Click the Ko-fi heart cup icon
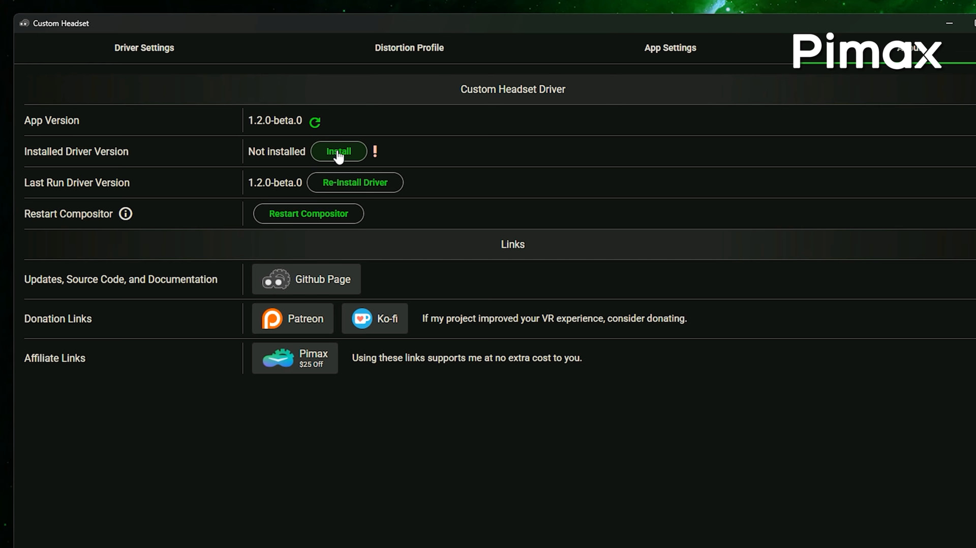The width and height of the screenshot is (976, 548). pos(362,319)
